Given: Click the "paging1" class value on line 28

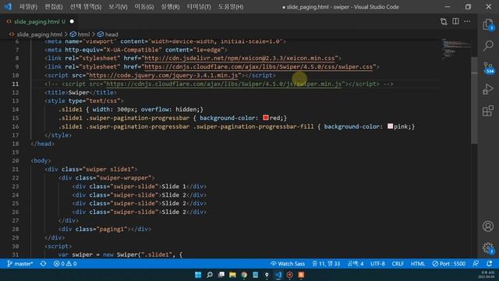Looking at the screenshot, I should [x=112, y=229].
